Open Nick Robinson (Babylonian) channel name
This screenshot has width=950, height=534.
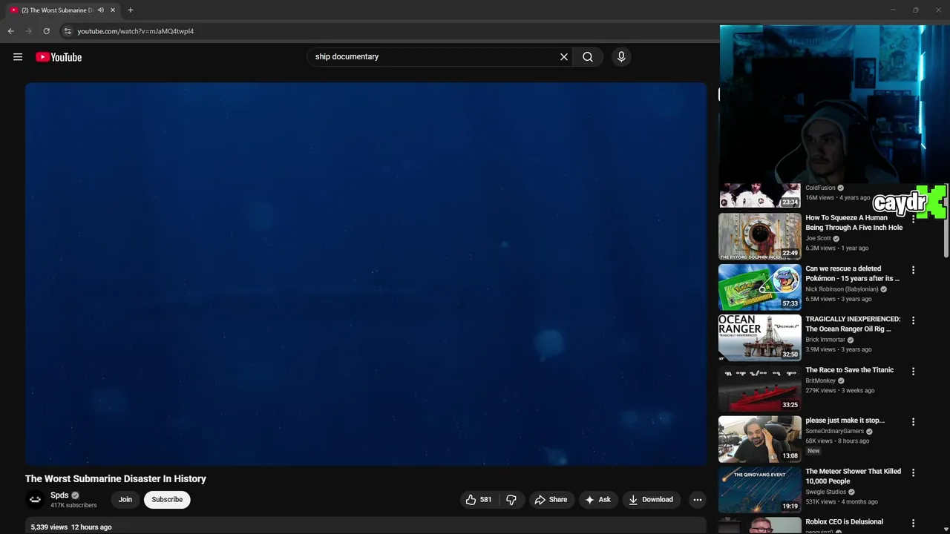coord(842,289)
